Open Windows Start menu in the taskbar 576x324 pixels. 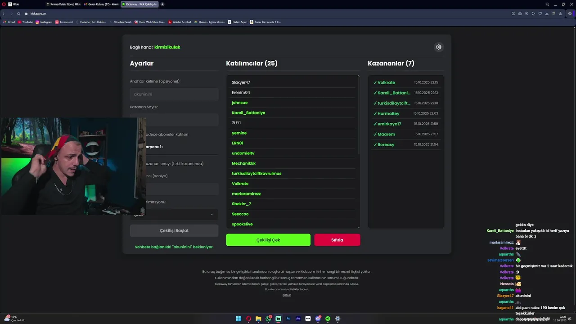point(238,319)
